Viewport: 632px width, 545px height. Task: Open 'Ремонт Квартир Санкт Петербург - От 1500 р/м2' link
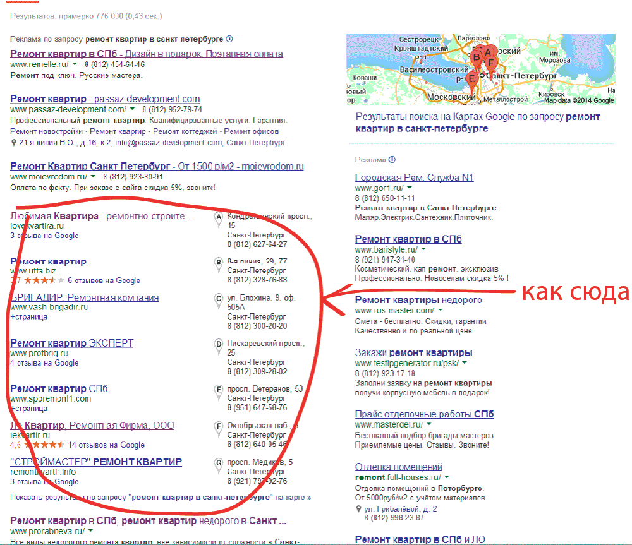click(157, 166)
